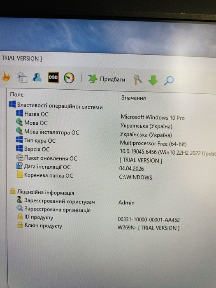Click the Microsoft Windows 10 Pro value
Screen dimensions: 216x288
click(x=153, y=117)
